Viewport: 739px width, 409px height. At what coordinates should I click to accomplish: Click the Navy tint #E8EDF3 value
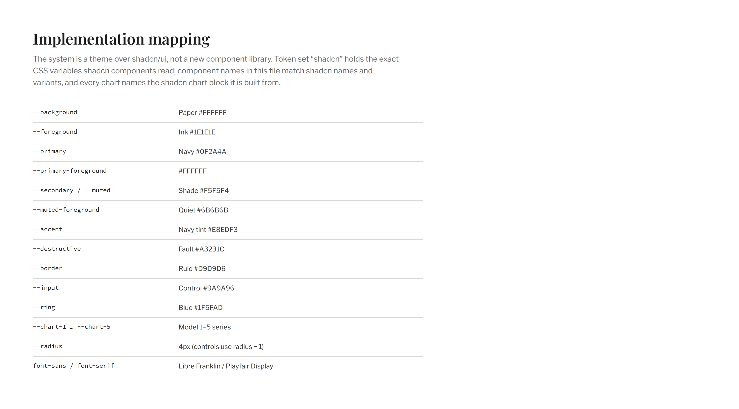208,229
